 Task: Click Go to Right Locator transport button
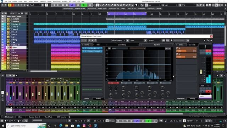pyautogui.click(x=58, y=5)
